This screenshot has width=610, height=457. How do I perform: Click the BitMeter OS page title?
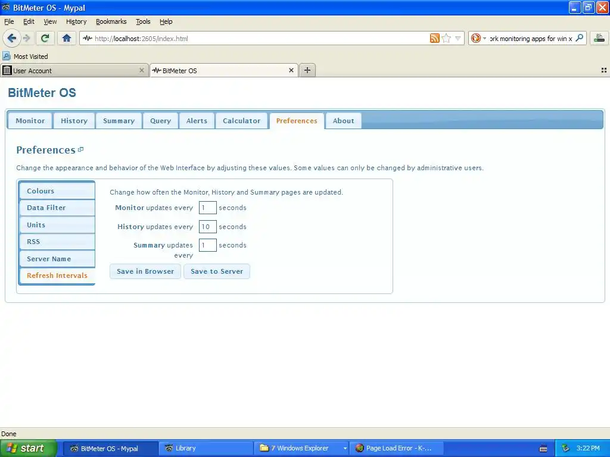click(42, 92)
